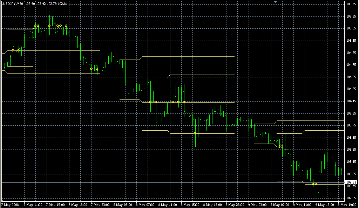Click the yellow circle marker near 105.35 resistance

click(x=49, y=26)
